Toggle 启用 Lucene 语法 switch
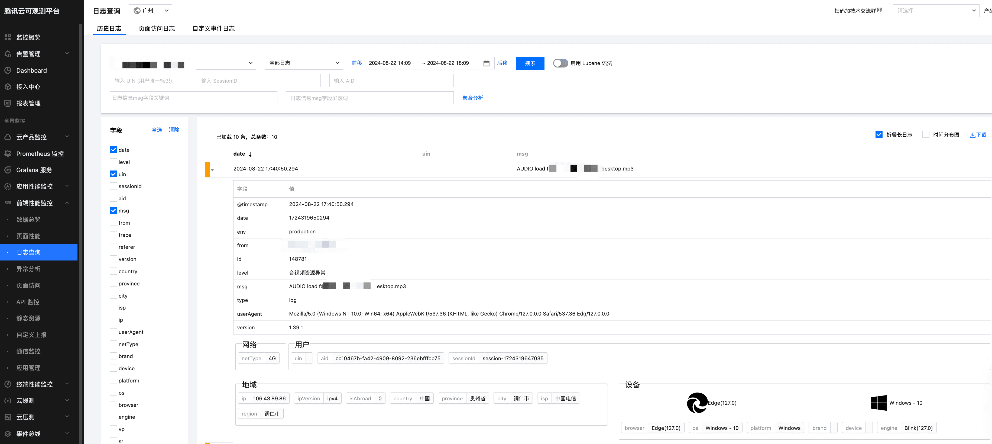Viewport: 992px width, 444px height. click(x=560, y=63)
